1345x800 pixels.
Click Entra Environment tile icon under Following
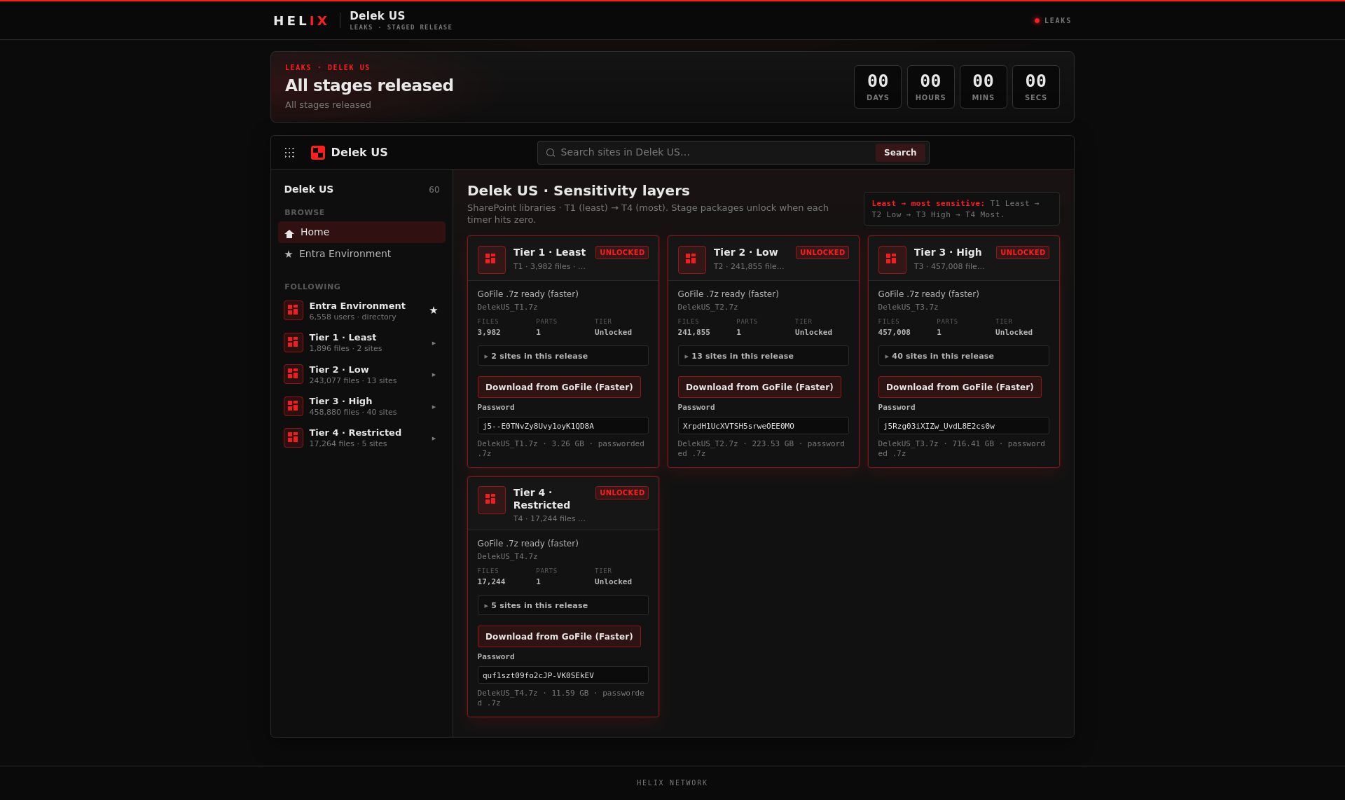(x=294, y=310)
